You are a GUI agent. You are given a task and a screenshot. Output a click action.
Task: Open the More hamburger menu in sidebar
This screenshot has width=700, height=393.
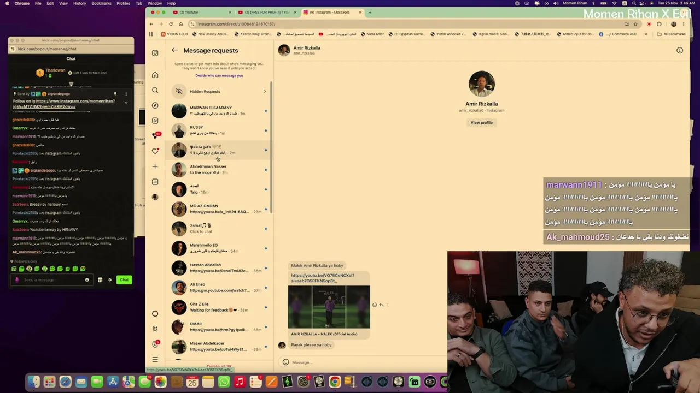(155, 360)
